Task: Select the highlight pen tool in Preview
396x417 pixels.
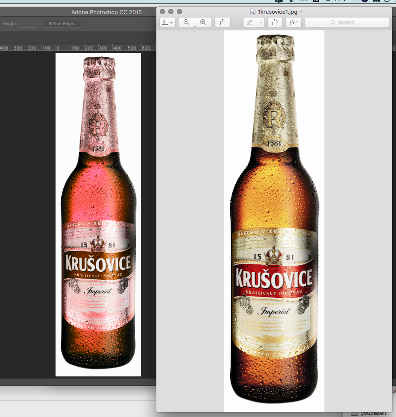Action: pyautogui.click(x=250, y=22)
